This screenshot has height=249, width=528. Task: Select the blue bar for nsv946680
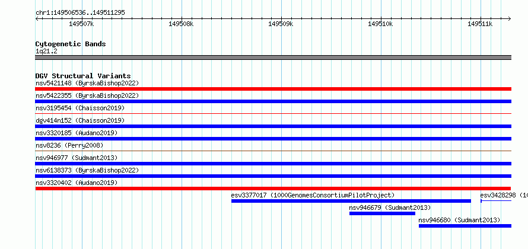465,226
